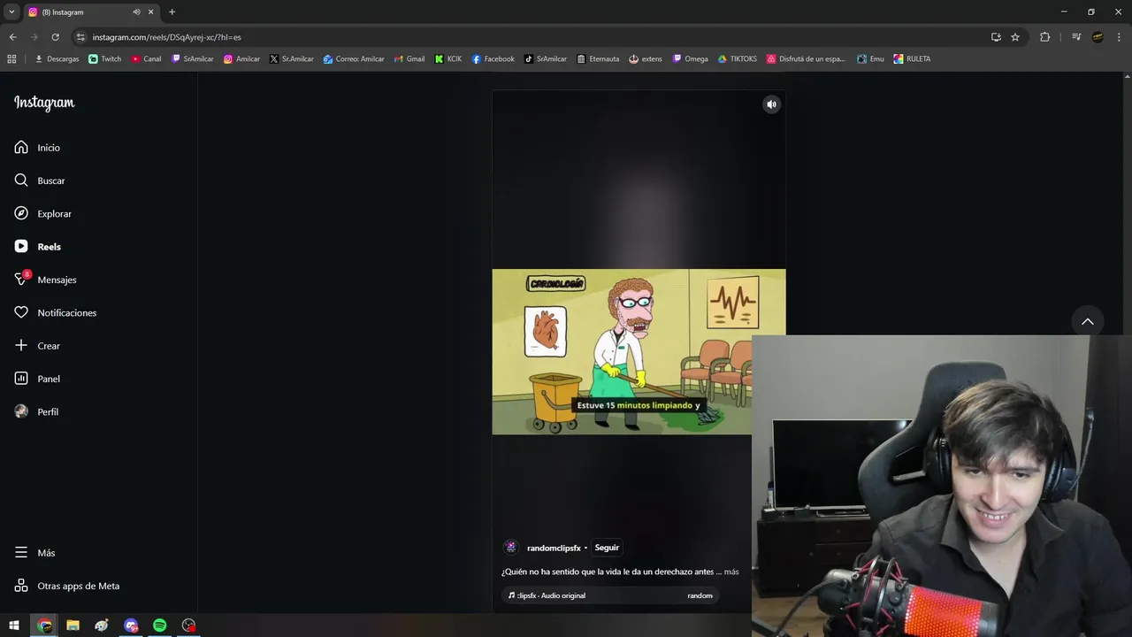Viewport: 1132px width, 637px height.
Task: Go back in browser history
Action: coord(12,37)
